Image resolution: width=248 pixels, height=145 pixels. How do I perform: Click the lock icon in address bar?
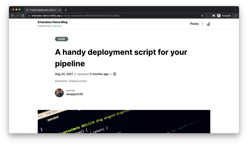click(x=29, y=16)
